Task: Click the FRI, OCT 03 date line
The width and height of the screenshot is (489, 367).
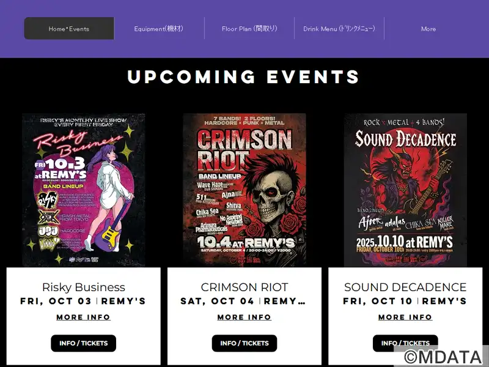Action: 56,301
